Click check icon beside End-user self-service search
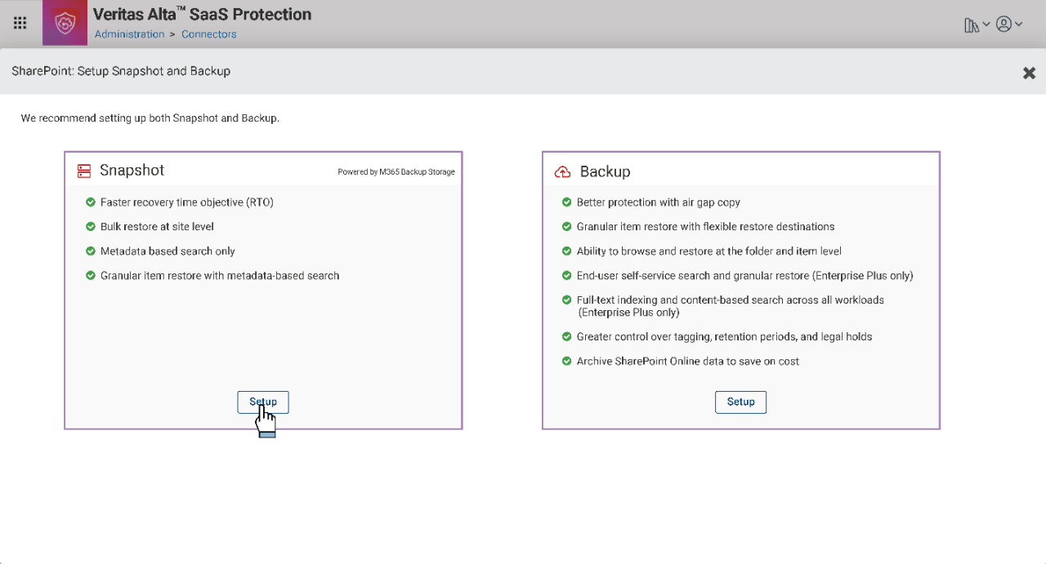This screenshot has width=1046, height=564. pyautogui.click(x=567, y=275)
